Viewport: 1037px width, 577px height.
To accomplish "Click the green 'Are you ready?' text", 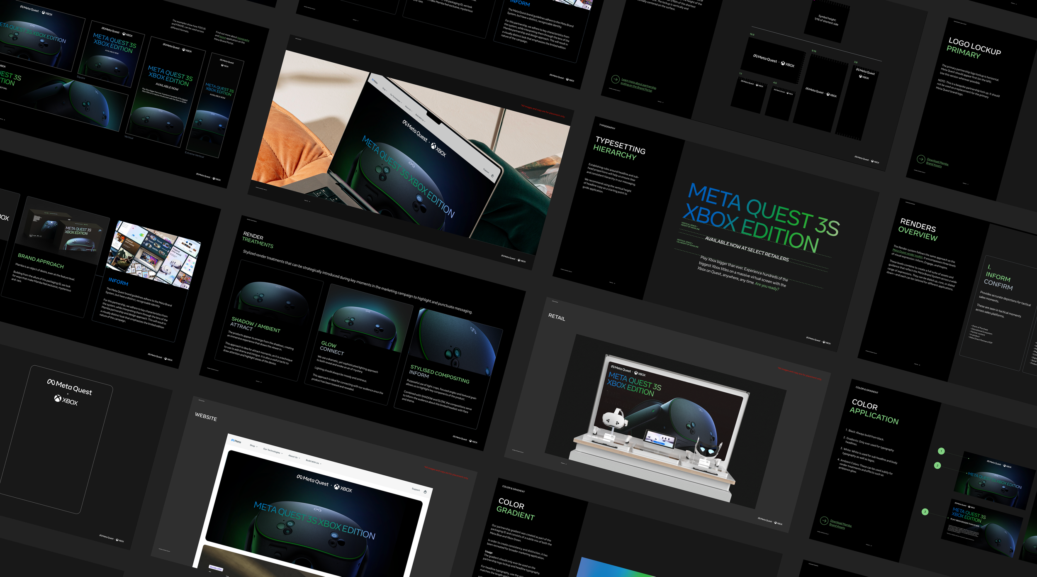I will click(x=767, y=286).
